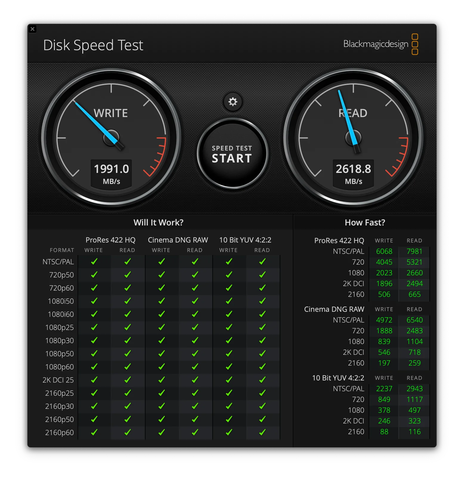Screen dimensions: 464x479
Task: Click 10 Bit YUV 4:2:2 heading in How Fast
Action: pyautogui.click(x=338, y=378)
